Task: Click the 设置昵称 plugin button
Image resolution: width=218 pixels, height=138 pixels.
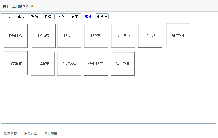Action: coord(15,36)
